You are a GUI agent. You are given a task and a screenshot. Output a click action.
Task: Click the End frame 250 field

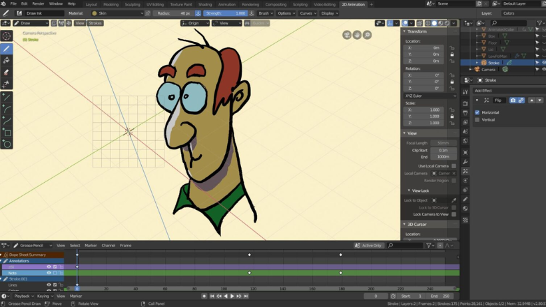click(440, 296)
